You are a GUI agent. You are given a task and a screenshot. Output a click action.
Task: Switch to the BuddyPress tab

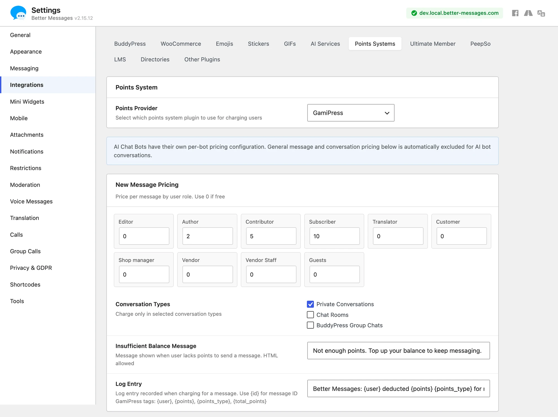click(130, 44)
